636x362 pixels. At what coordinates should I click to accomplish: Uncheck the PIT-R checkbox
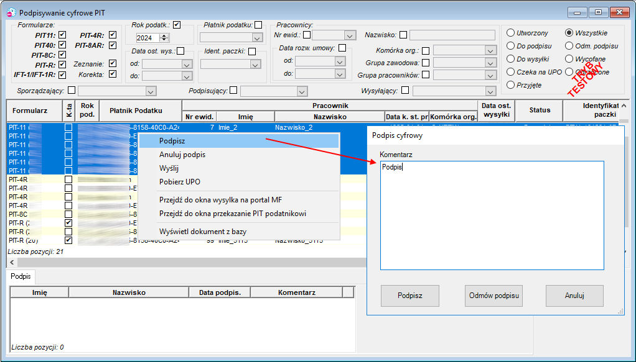click(x=62, y=65)
